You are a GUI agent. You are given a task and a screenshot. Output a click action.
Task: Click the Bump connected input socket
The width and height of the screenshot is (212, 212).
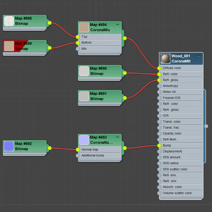[x=159, y=146]
